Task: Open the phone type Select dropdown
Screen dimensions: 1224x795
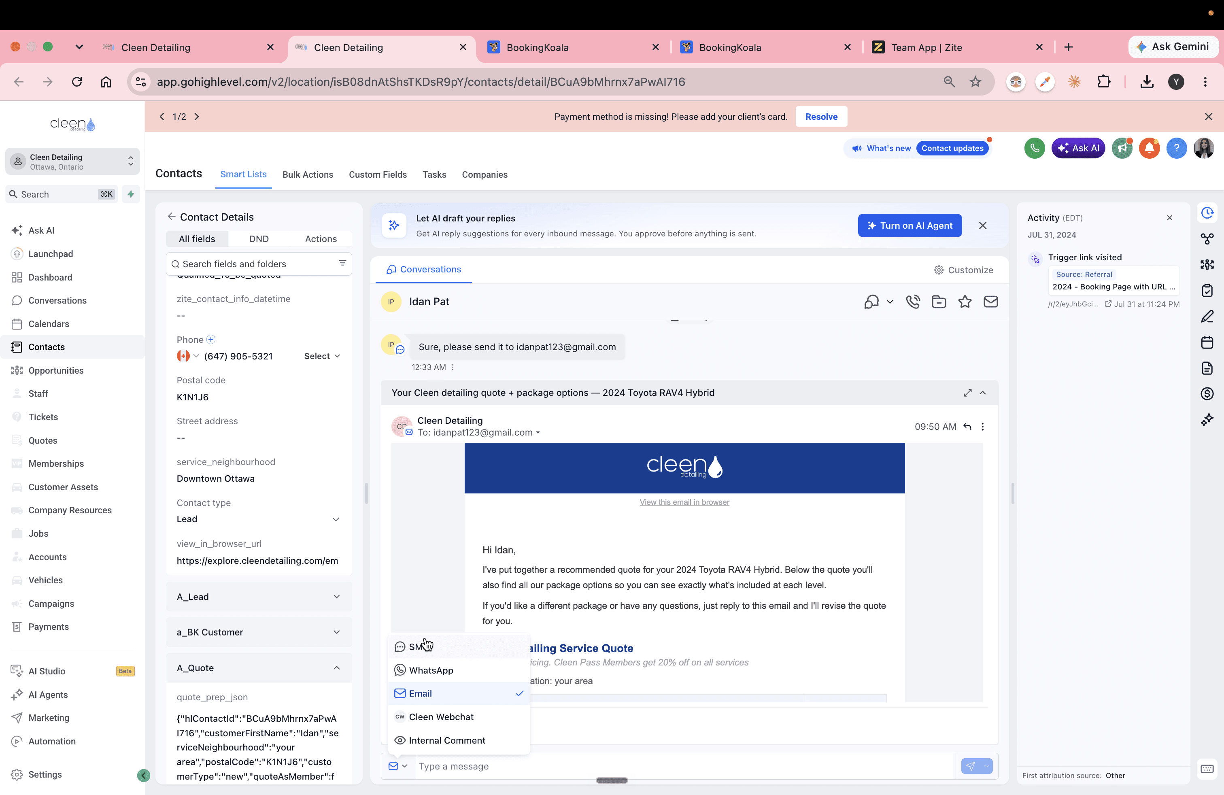Action: [x=322, y=356]
